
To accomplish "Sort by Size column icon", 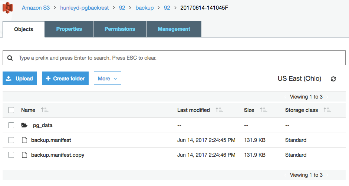I will pyautogui.click(x=263, y=110).
